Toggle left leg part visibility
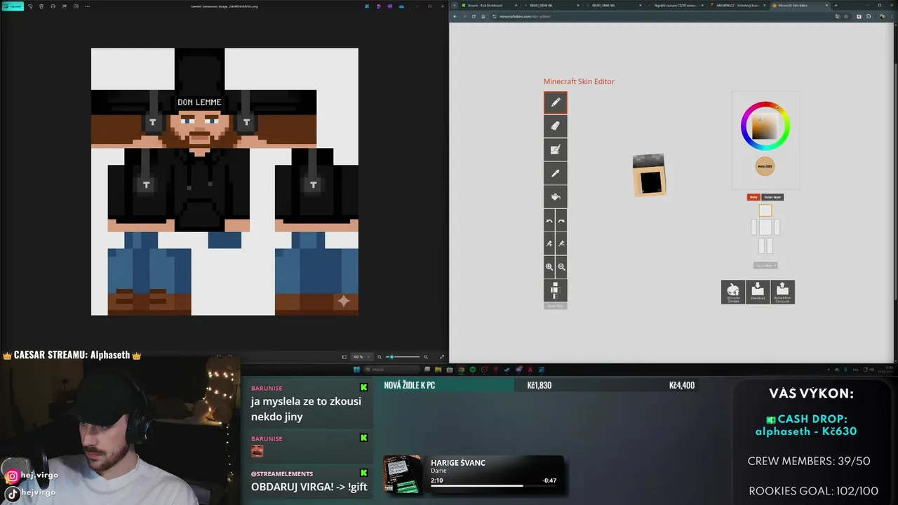 click(762, 245)
